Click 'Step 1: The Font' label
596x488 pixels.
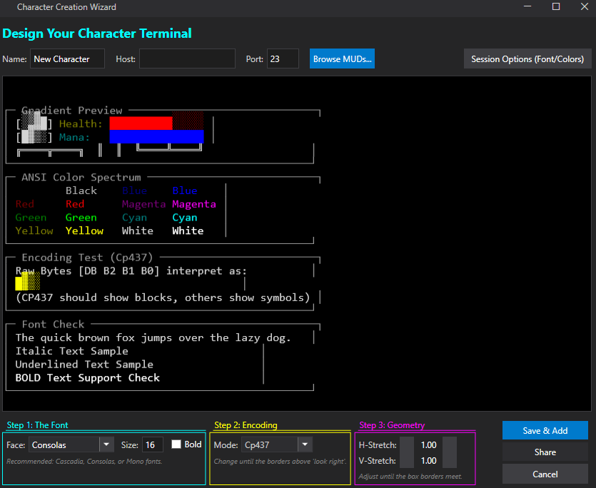tap(37, 425)
